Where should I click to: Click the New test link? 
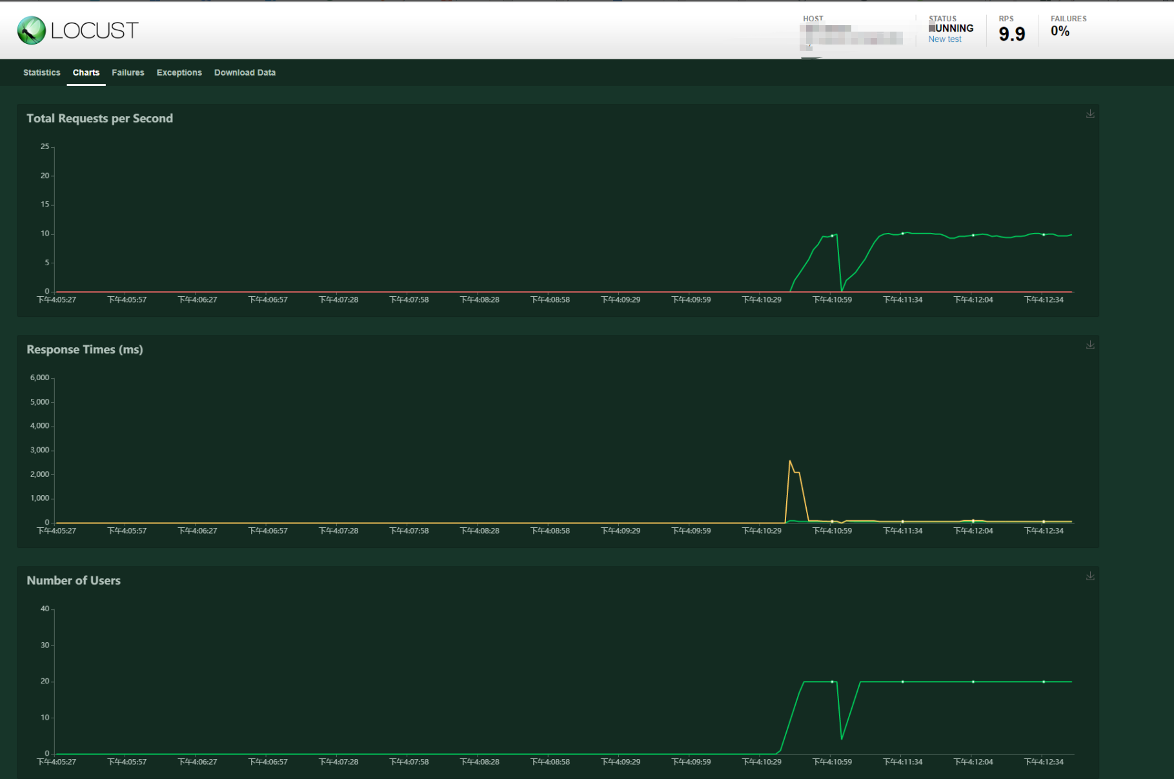tap(945, 39)
